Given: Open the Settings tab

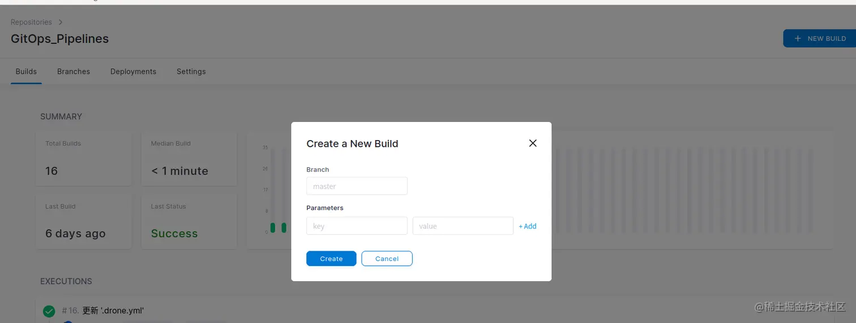Looking at the screenshot, I should (x=191, y=72).
